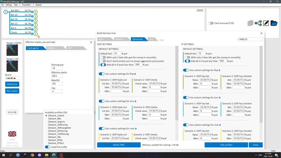Close the Effective stacks, pot and rake panel
This screenshot has width=281, height=158.
coord(91,42)
